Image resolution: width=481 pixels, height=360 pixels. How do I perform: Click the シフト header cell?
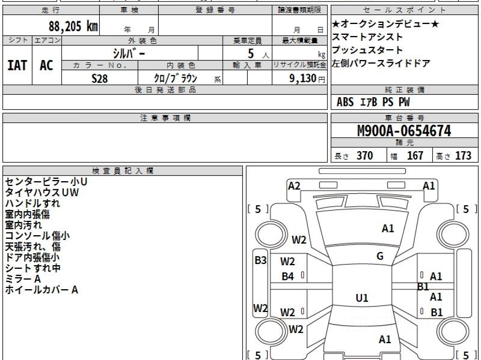point(17,40)
